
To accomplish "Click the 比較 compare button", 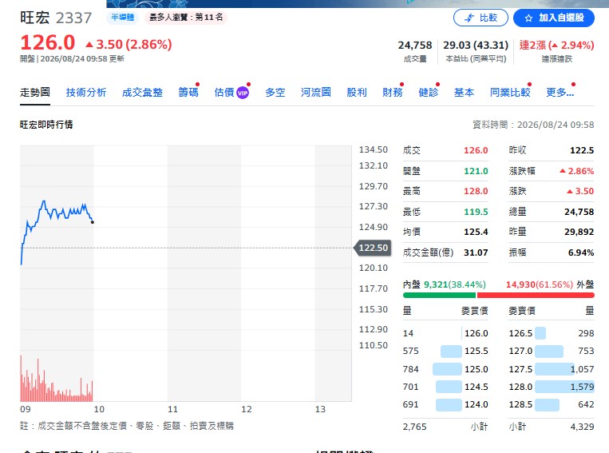I will click(480, 18).
